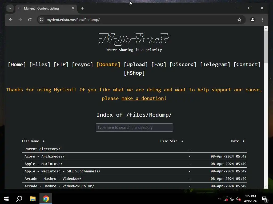Open the Windows Start menu
This screenshot has width=273, height=204.
pyautogui.click(x=6, y=199)
